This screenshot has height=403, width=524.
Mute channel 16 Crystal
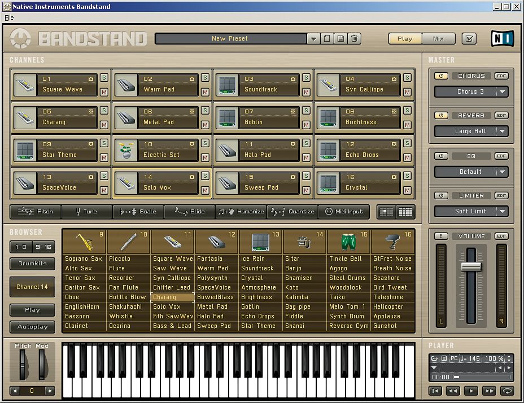pyautogui.click(x=407, y=190)
